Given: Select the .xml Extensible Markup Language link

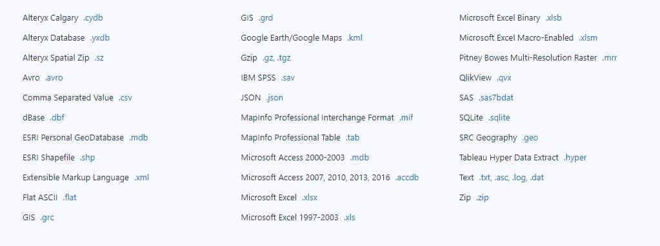Looking at the screenshot, I should tap(142, 178).
